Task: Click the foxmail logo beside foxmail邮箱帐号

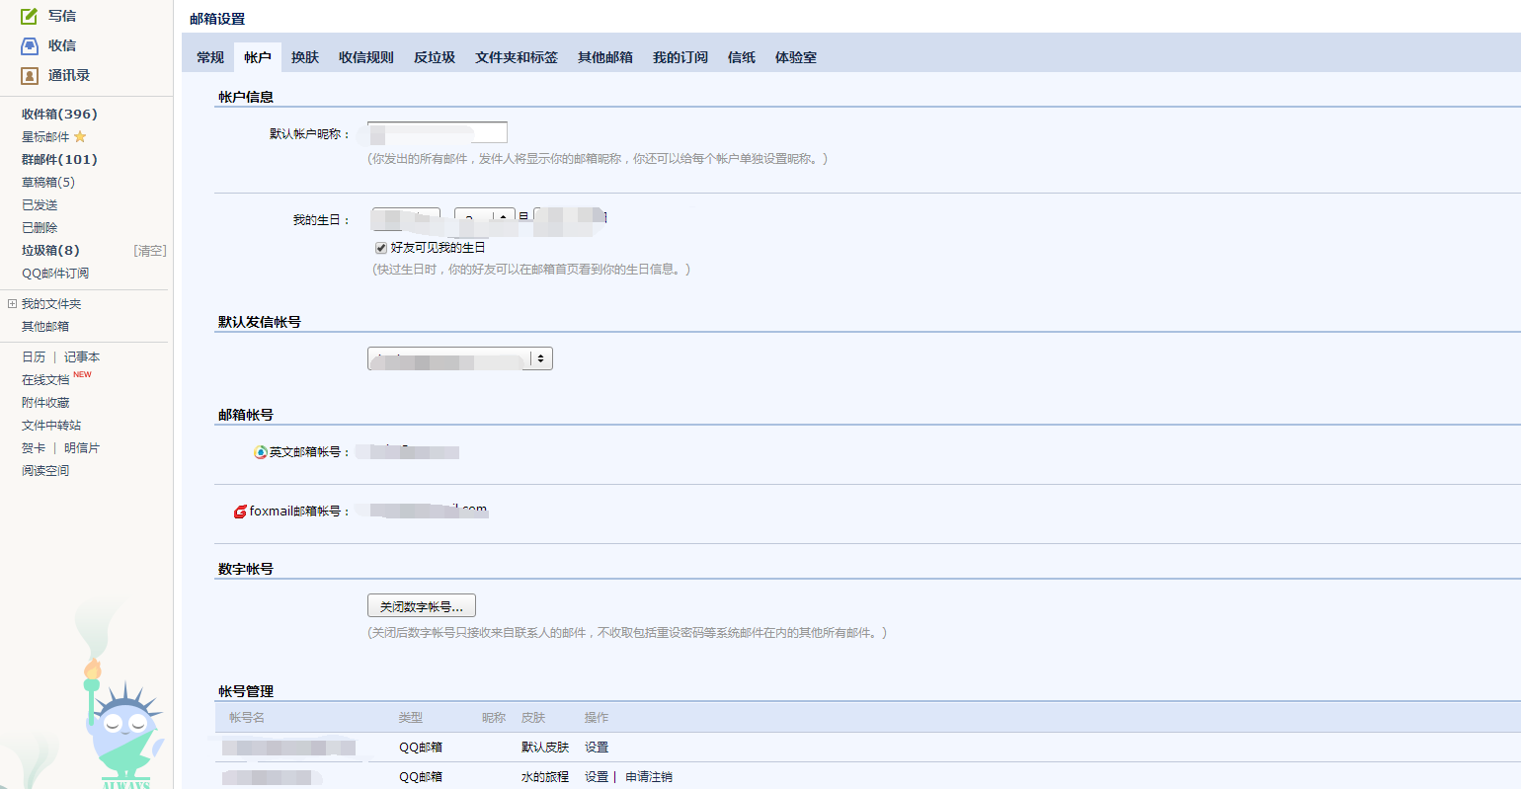Action: (x=238, y=511)
